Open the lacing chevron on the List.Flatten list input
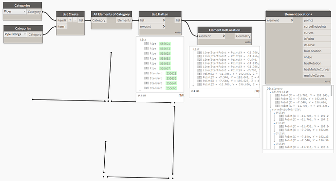This screenshot has width=336, height=181. pyautogui.click(x=164, y=20)
